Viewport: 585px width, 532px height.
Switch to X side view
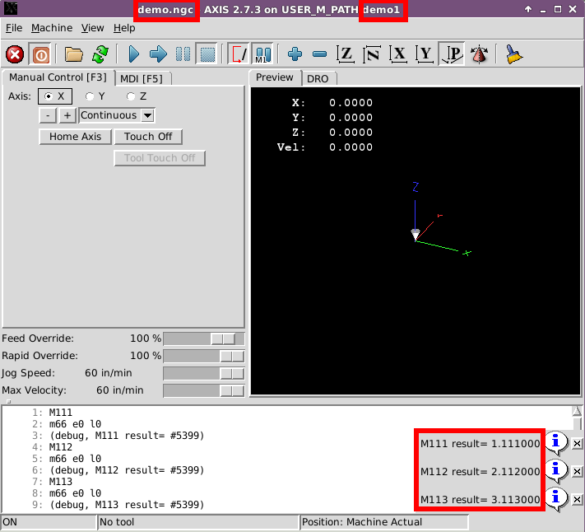[x=398, y=54]
